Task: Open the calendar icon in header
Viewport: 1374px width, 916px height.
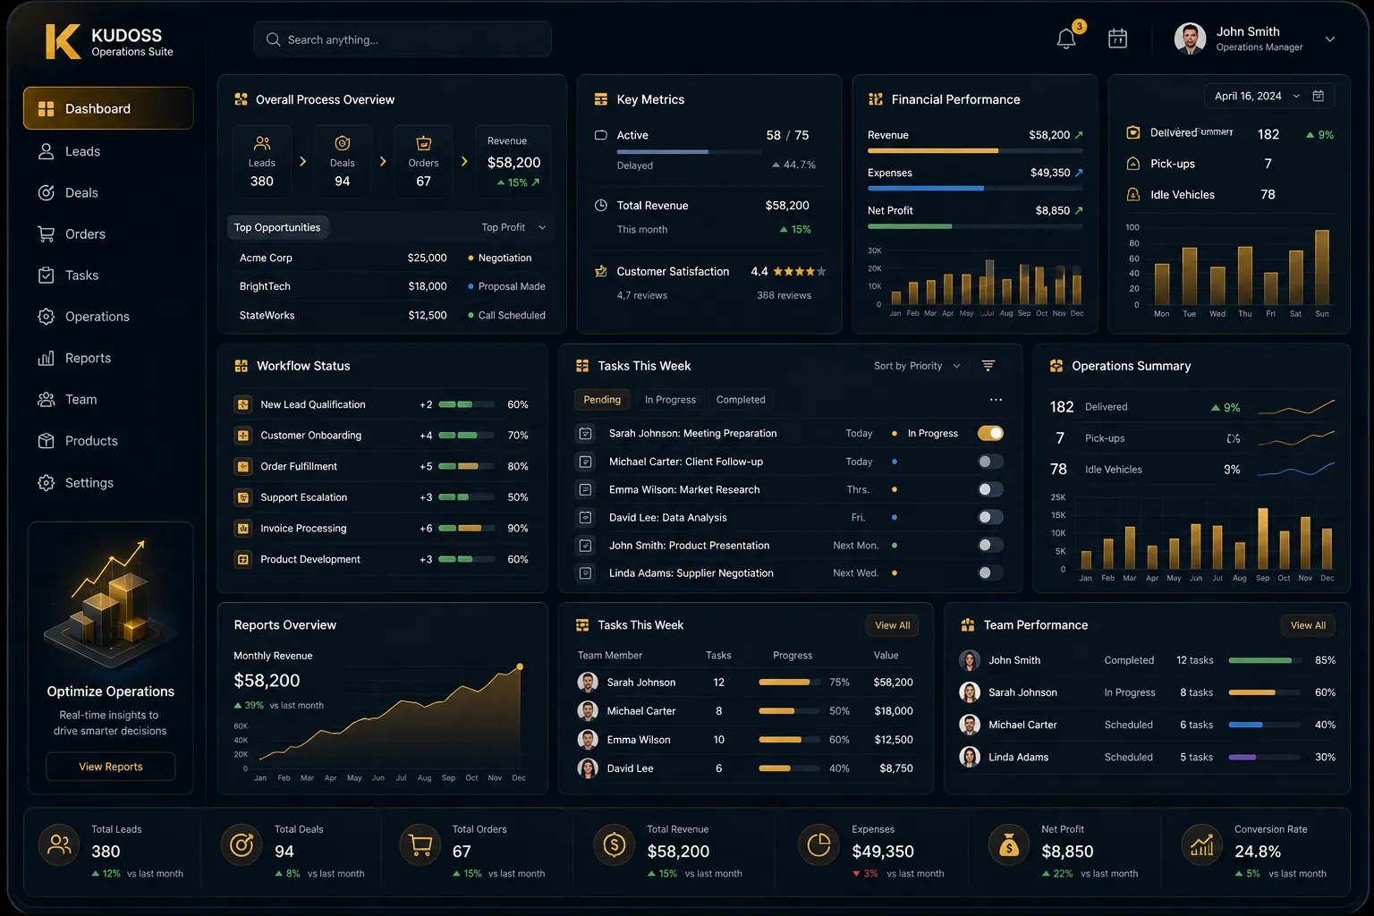Action: [1117, 38]
